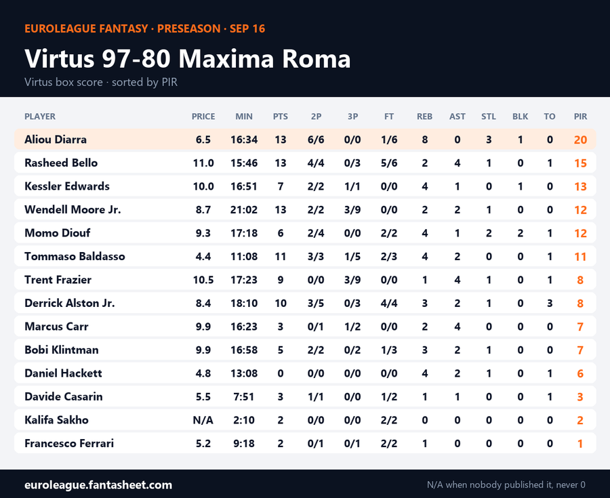Open euroleague.fantasheet.com footer link
The image size is (610, 498).
pyautogui.click(x=98, y=484)
